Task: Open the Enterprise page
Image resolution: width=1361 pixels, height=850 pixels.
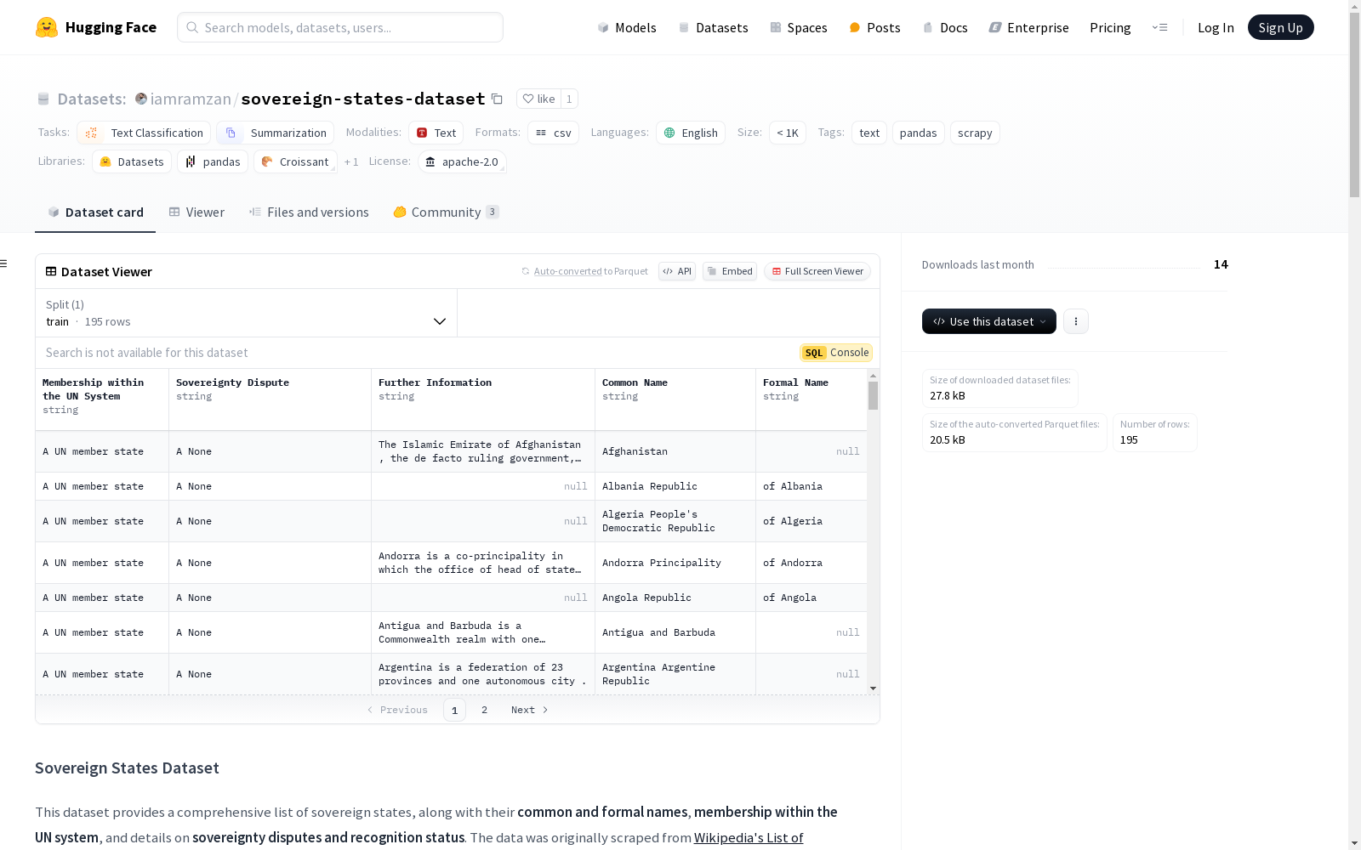Action: pyautogui.click(x=1028, y=27)
